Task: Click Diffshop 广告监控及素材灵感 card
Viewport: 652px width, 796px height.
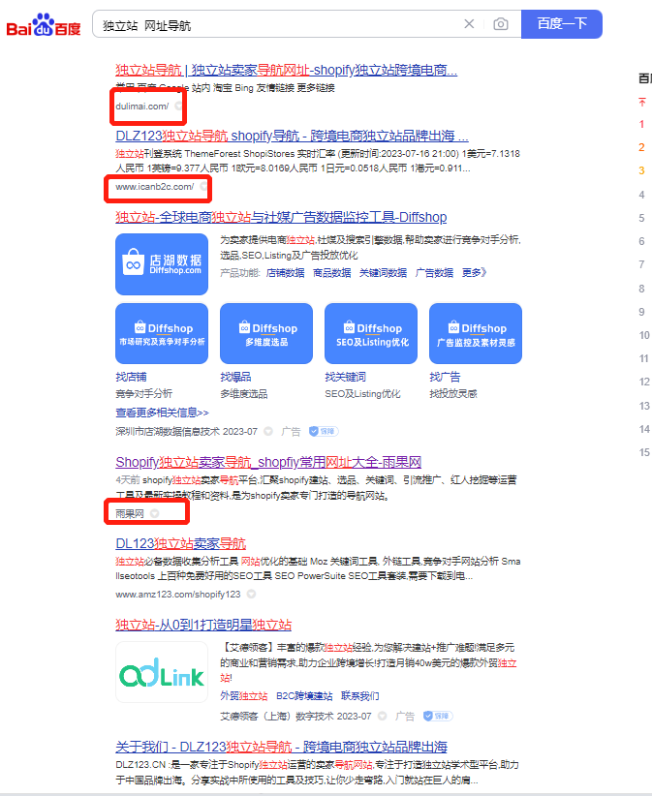Action: tap(476, 333)
